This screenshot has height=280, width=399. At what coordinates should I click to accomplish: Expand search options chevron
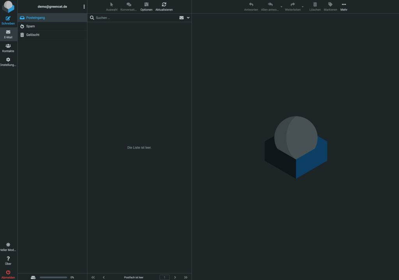pos(188,18)
